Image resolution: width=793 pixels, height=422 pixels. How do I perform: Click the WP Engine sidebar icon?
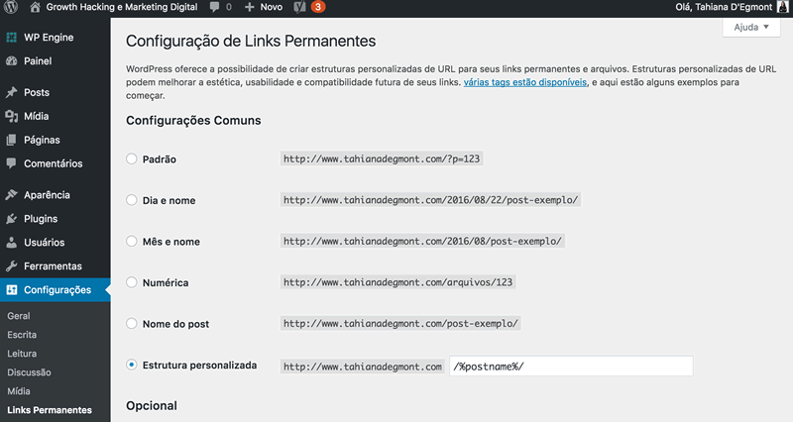[x=12, y=38]
